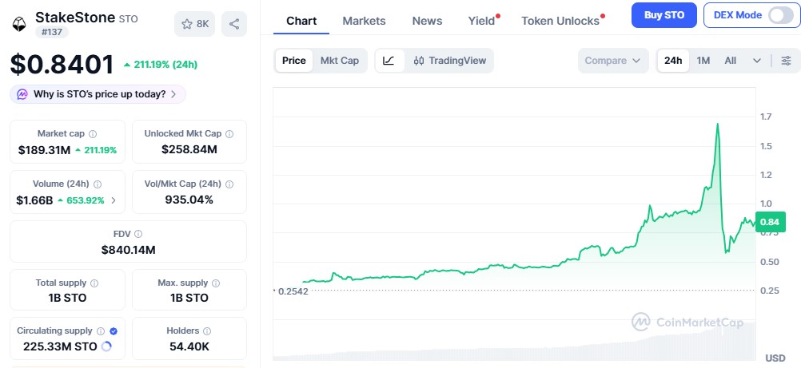Click the $258.84M unlocked cap value

click(x=189, y=149)
